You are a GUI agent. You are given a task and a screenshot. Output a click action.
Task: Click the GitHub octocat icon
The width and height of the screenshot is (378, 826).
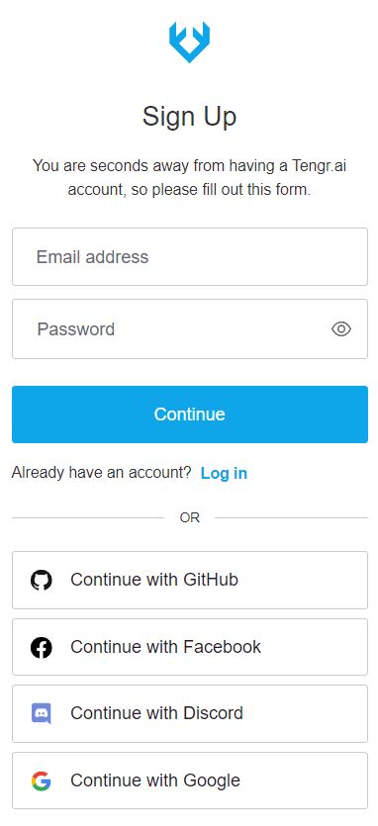click(x=42, y=580)
